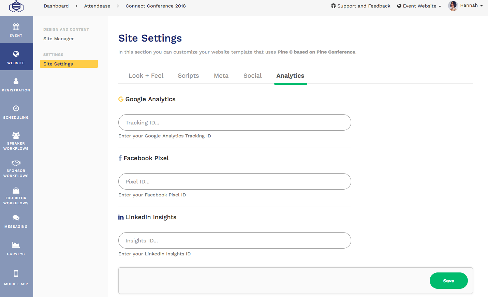
Task: Open Site Manager in the side menu
Action: (59, 39)
